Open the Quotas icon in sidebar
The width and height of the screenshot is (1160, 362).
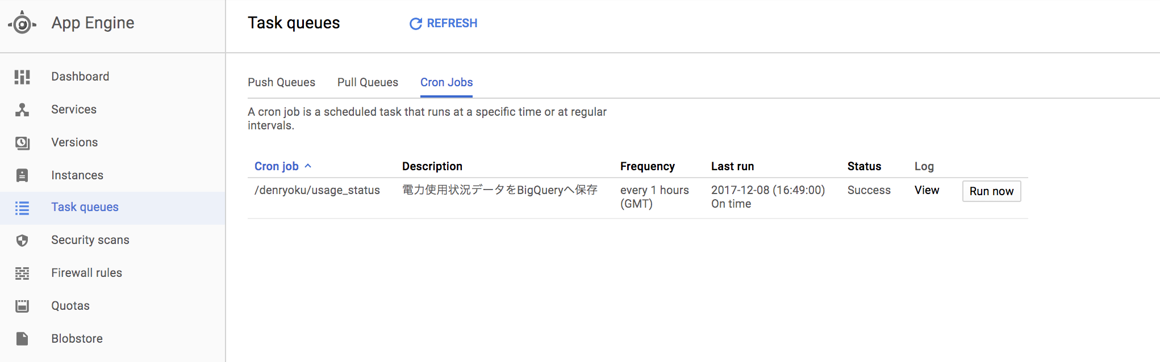coord(22,306)
